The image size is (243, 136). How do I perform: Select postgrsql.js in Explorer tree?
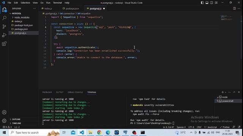20,33
